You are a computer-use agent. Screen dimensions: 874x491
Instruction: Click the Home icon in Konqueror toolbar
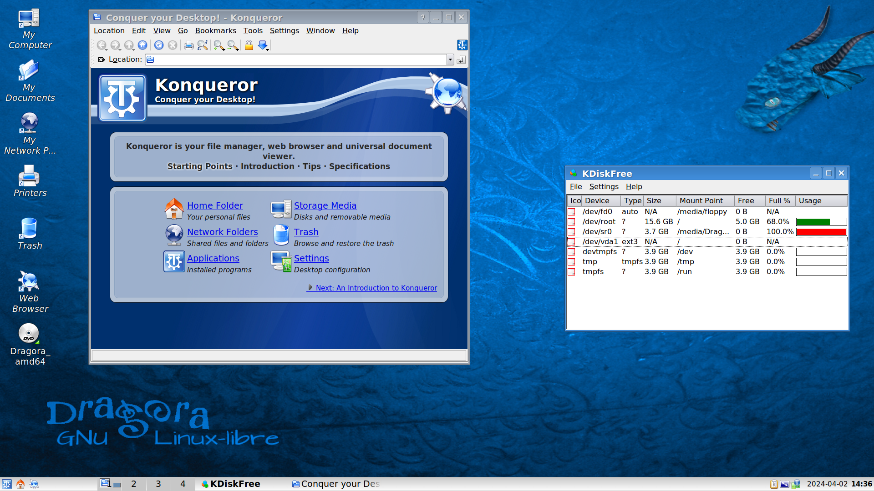point(142,45)
